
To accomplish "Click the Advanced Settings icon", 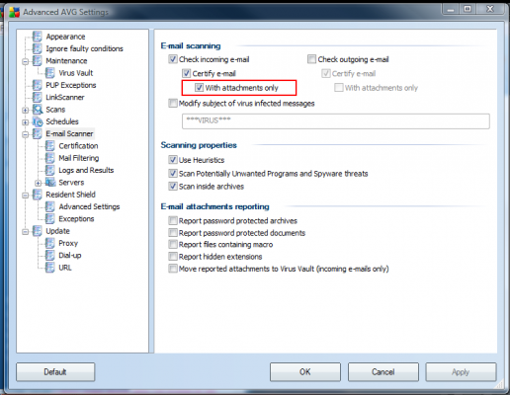I will coord(50,206).
